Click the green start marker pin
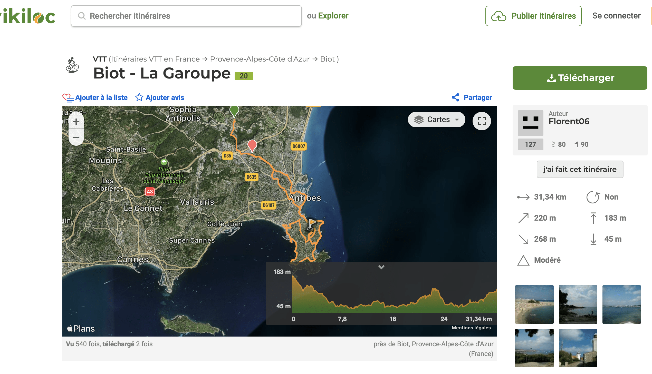The image size is (652, 374). (234, 111)
